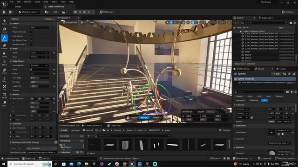
Task: Switch to the World Settings tab
Action: pos(242,69)
